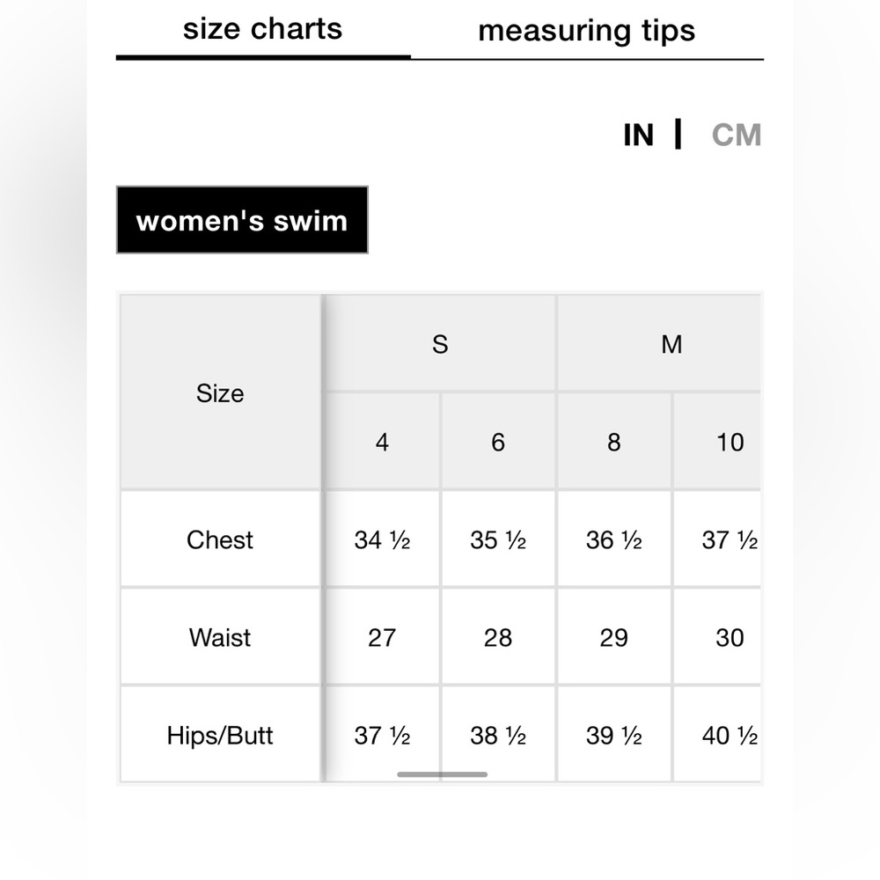The image size is (880, 880).
Task: Click the women's swim button
Action: 242,220
